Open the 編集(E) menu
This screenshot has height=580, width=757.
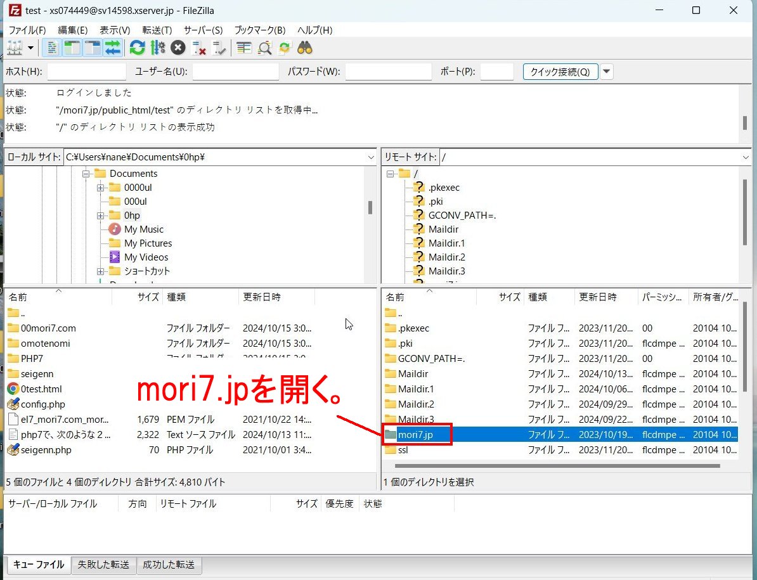pyautogui.click(x=72, y=30)
